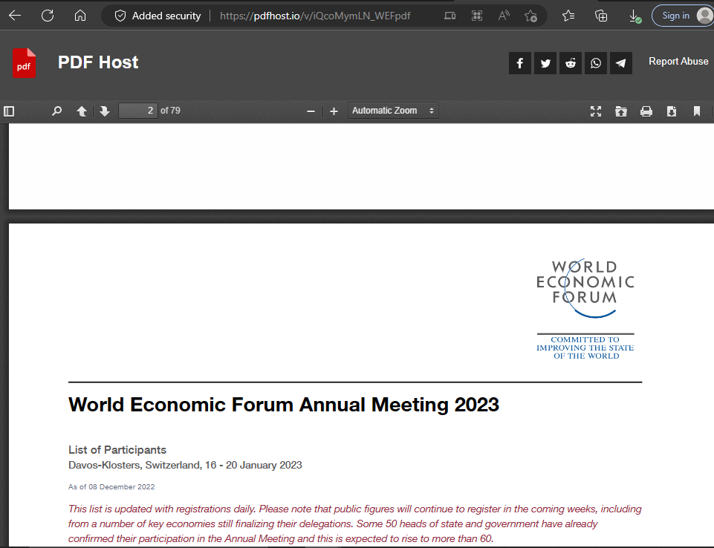The width and height of the screenshot is (714, 548).
Task: Click the heading World Economic Forum Annual Meeting 2023
Action: (x=284, y=405)
